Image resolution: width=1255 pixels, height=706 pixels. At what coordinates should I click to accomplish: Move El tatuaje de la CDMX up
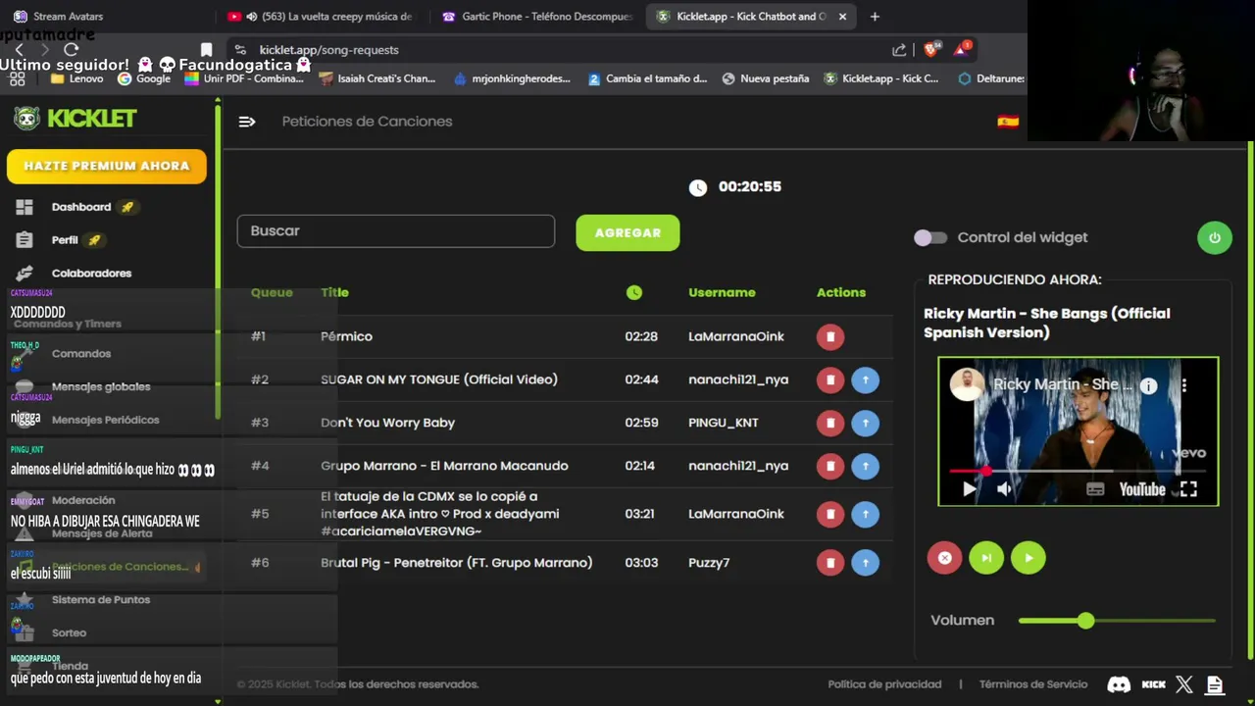coord(865,514)
